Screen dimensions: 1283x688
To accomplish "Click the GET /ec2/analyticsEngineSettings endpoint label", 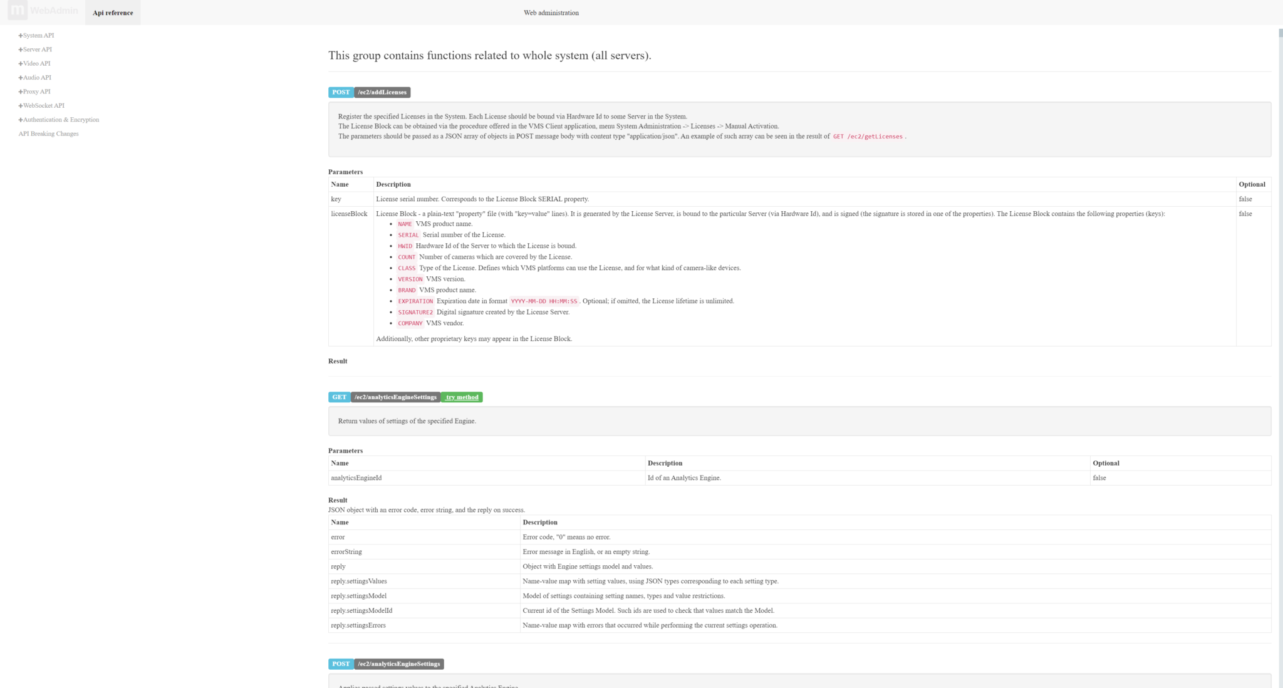I will click(395, 397).
